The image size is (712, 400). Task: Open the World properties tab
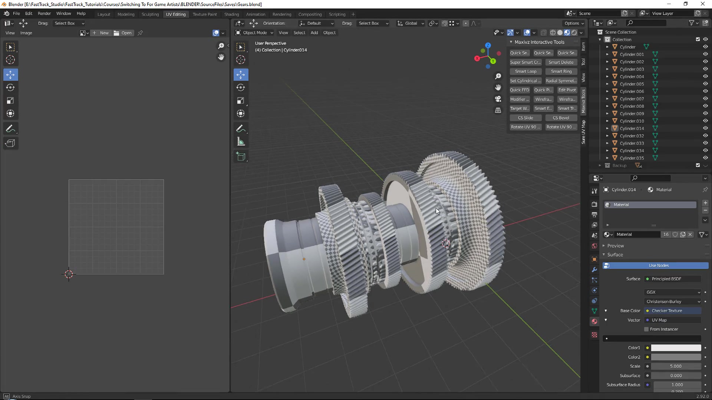[594, 246]
